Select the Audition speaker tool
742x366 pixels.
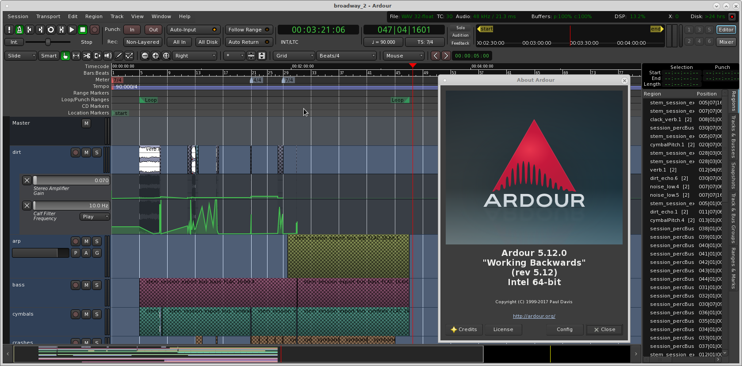pyautogui.click(x=108, y=56)
